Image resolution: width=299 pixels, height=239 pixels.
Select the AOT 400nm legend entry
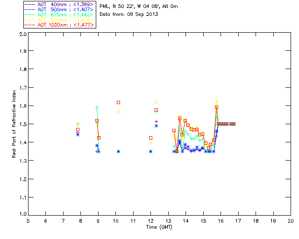(x=59, y=4)
